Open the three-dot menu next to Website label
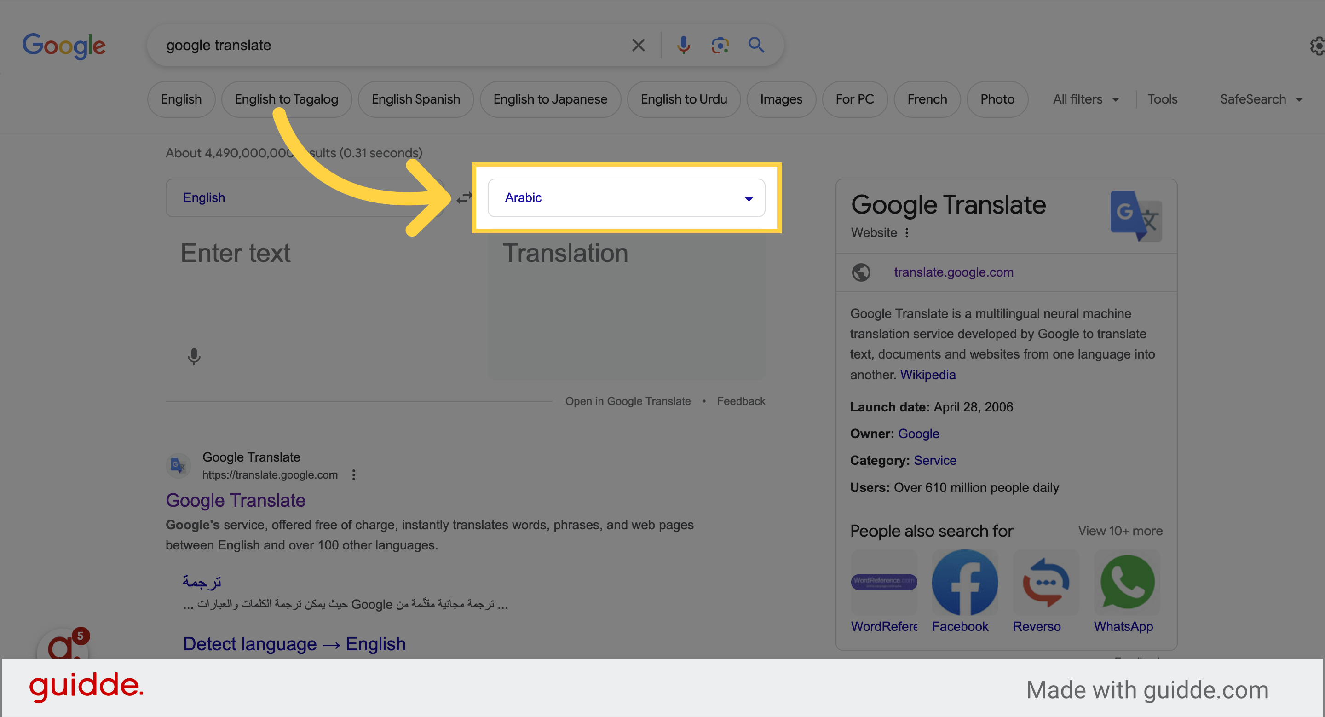Screen dimensions: 1325x717 [x=907, y=232]
